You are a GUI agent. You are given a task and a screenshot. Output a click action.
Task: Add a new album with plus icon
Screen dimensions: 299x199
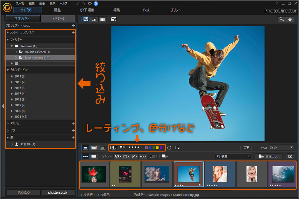click(x=74, y=123)
